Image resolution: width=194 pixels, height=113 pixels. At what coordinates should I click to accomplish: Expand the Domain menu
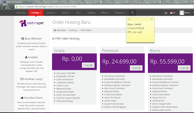[51, 13]
